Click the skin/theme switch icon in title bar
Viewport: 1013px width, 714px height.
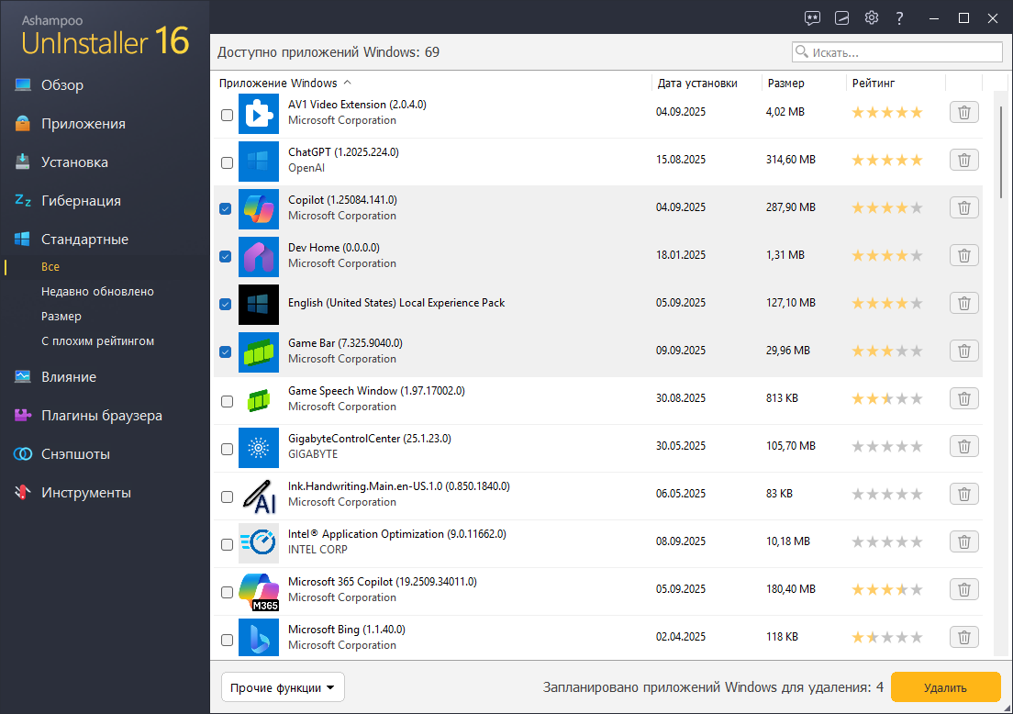pos(841,18)
